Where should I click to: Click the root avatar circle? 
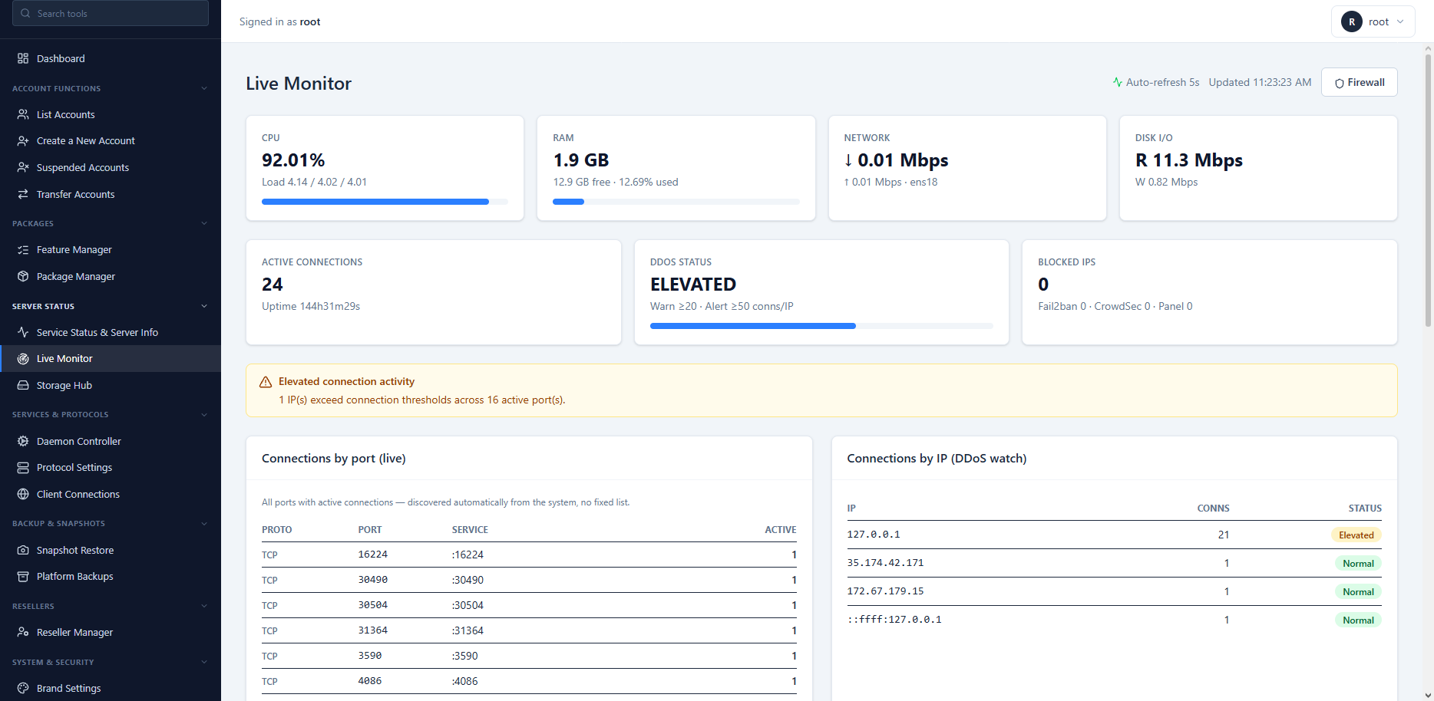pyautogui.click(x=1352, y=21)
